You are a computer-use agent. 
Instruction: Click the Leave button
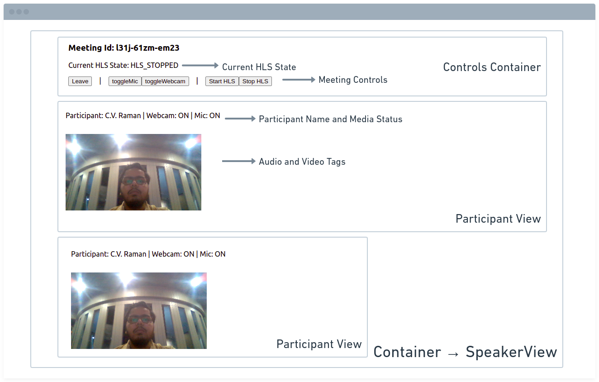coord(80,81)
